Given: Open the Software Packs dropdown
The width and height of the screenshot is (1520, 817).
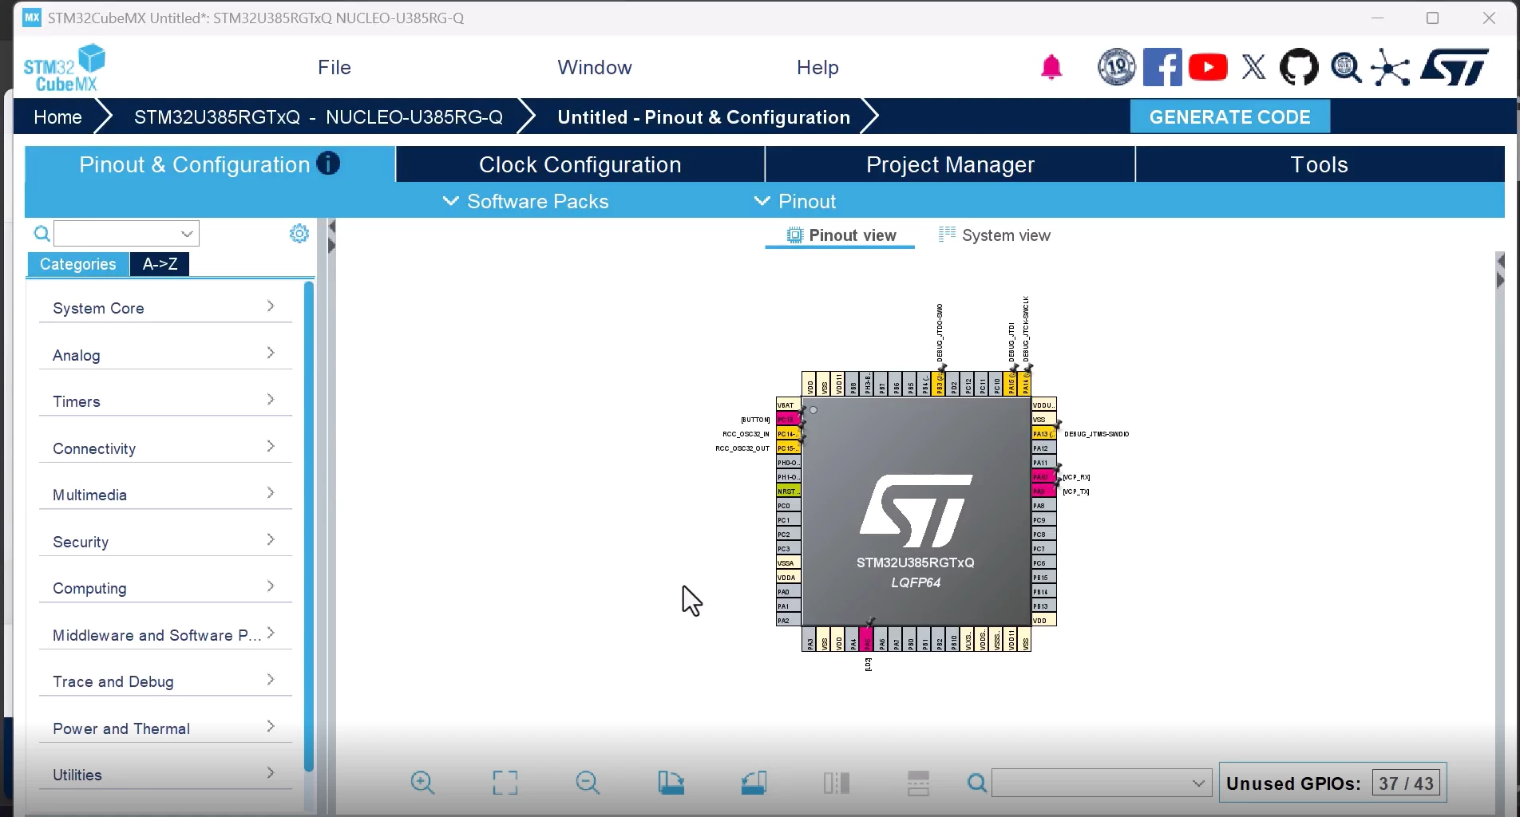Looking at the screenshot, I should pyautogui.click(x=526, y=201).
